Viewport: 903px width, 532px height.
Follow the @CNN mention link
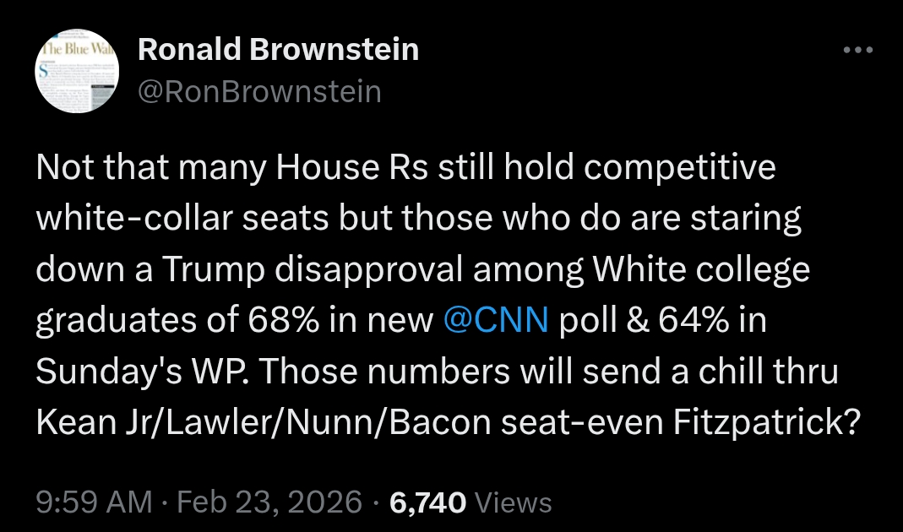tap(496, 321)
